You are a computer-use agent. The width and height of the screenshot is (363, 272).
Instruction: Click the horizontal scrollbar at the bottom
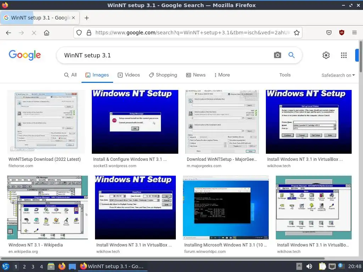pyautogui.click(x=163, y=258)
